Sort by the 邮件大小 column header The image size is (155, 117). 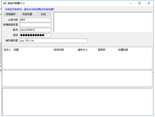pyautogui.click(x=87, y=50)
